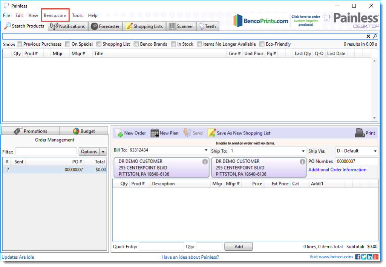Image resolution: width=386 pixels, height=267 pixels.
Task: Click the Ship To address info icon
Action: tap(302, 162)
